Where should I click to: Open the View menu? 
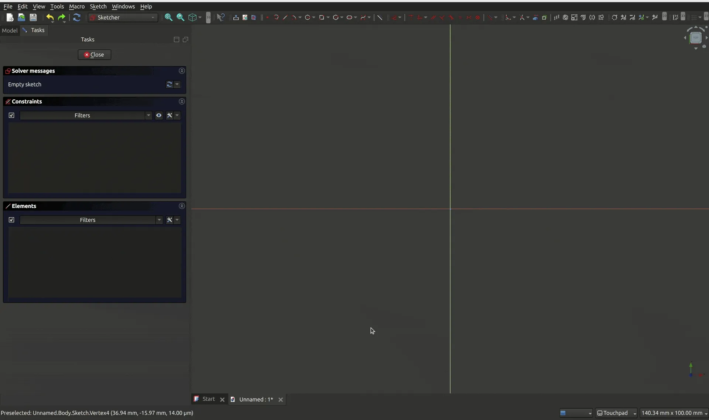(x=39, y=6)
